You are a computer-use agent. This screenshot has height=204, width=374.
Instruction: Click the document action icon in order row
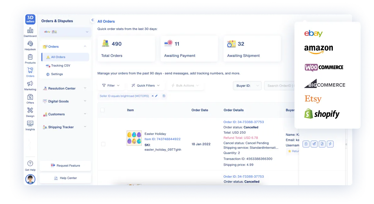[322, 144]
